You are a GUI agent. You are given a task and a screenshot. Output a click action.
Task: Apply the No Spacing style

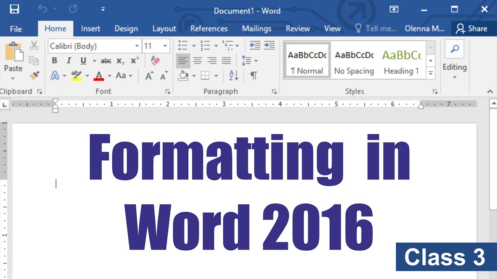[x=354, y=60]
